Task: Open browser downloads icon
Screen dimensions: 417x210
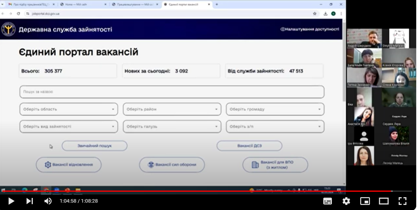Action: [x=325, y=14]
